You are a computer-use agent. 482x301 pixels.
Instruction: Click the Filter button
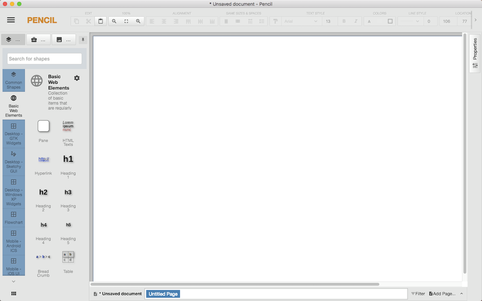[x=418, y=294]
